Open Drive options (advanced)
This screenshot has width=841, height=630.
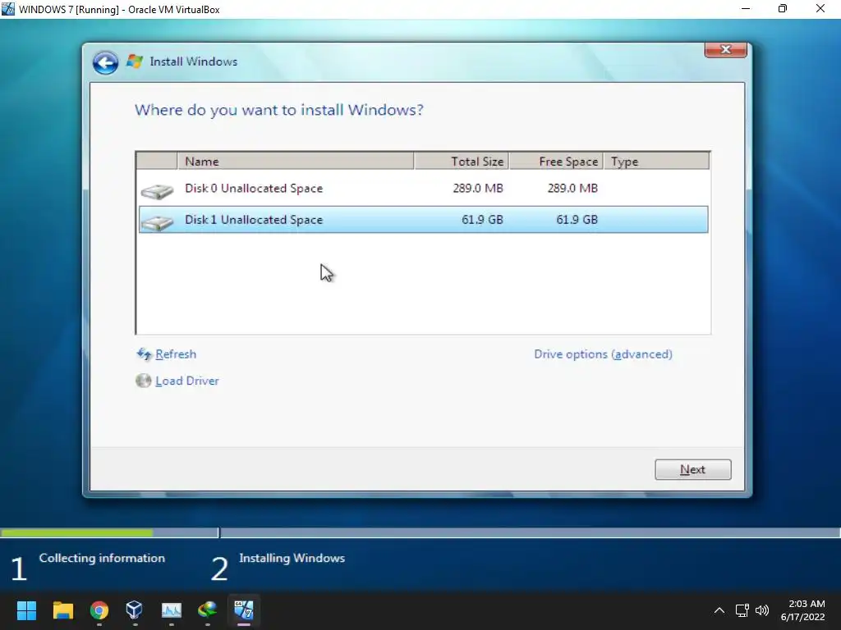click(603, 354)
